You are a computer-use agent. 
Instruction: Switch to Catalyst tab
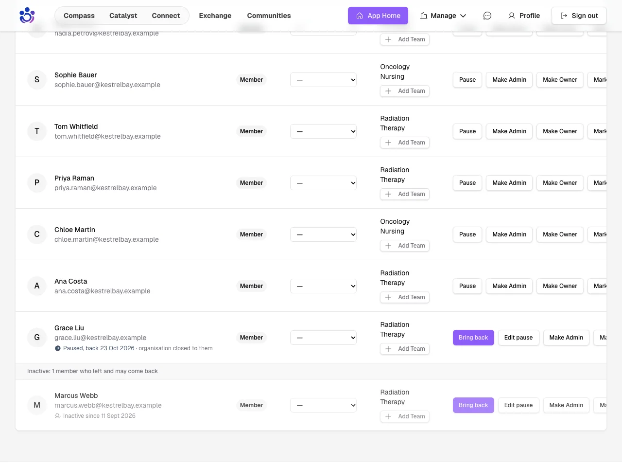tap(123, 16)
